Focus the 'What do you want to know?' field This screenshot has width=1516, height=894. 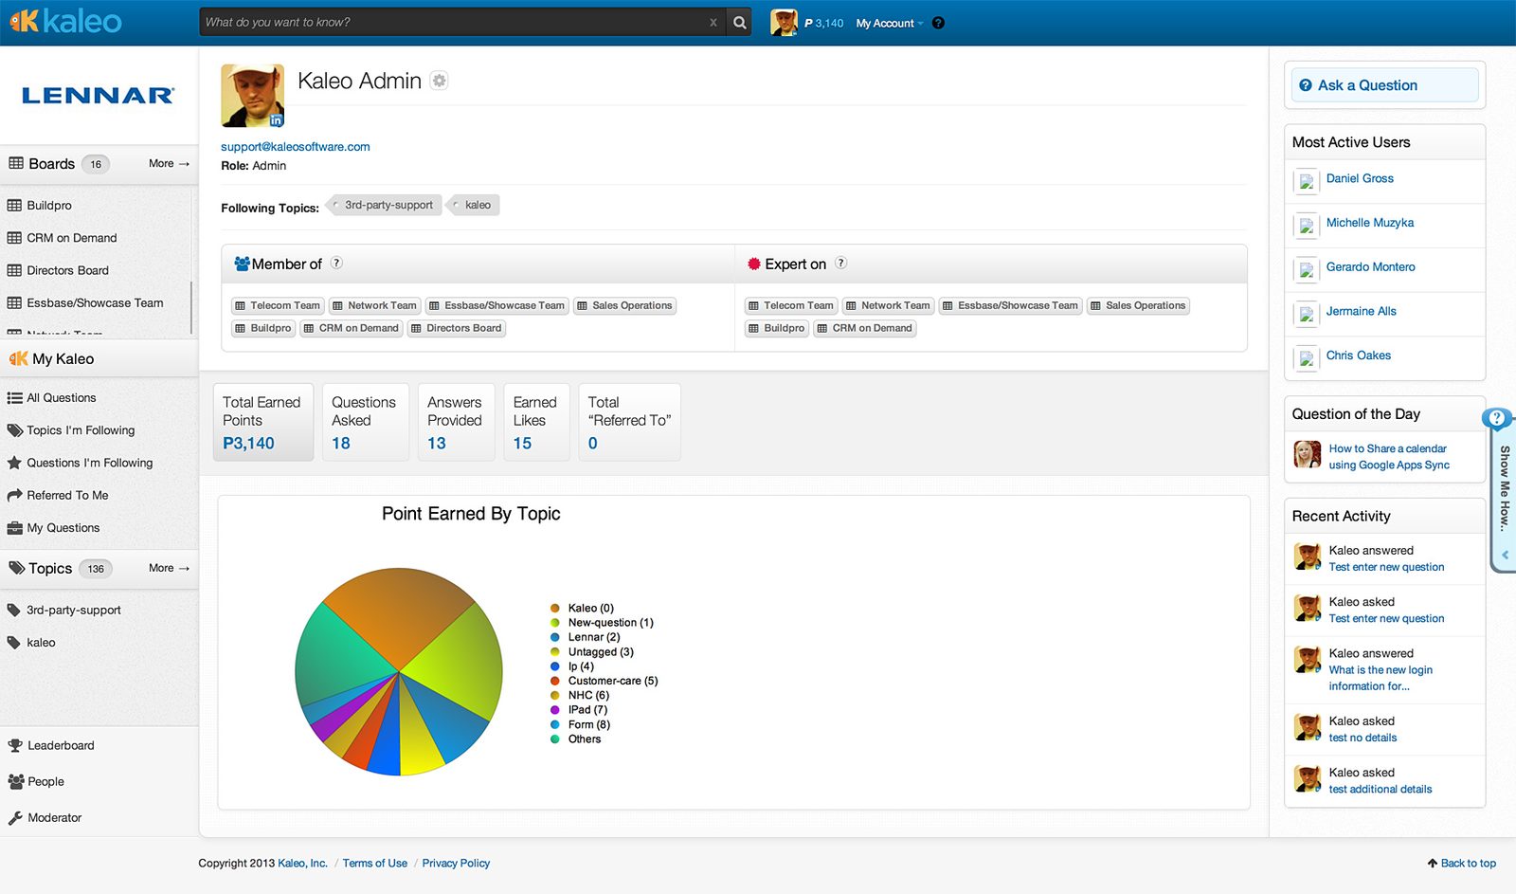click(x=453, y=23)
